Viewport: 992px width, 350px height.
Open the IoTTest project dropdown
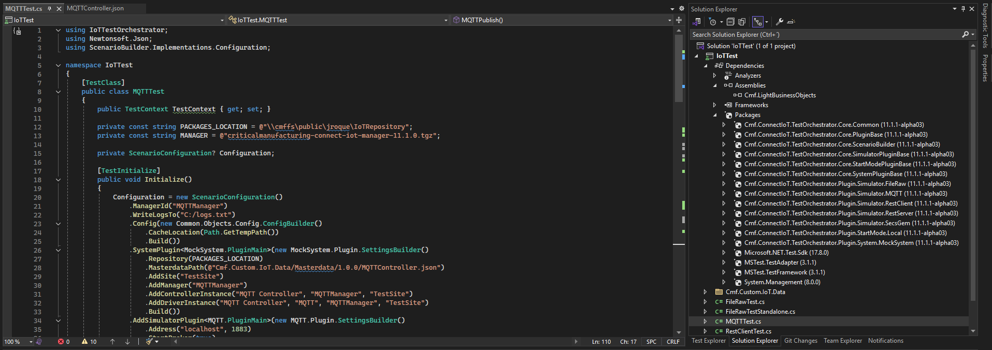(x=114, y=20)
